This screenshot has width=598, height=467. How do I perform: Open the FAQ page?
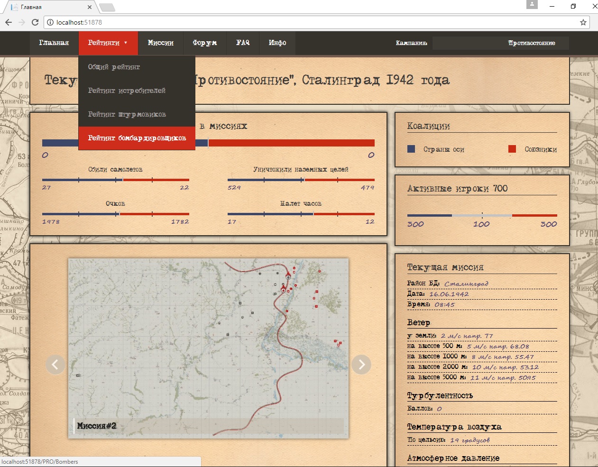[243, 43]
